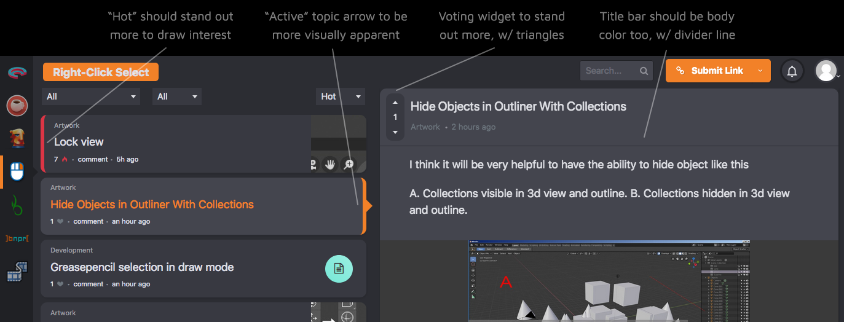This screenshot has width=844, height=322.
Task: Click the 7 points count on Lock view
Action: coord(56,160)
